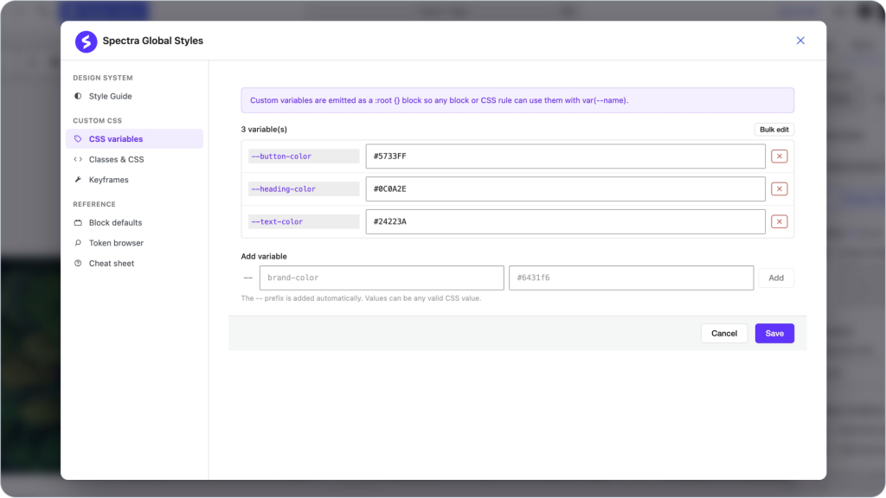
Task: Delete the --button-color variable
Action: (780, 156)
